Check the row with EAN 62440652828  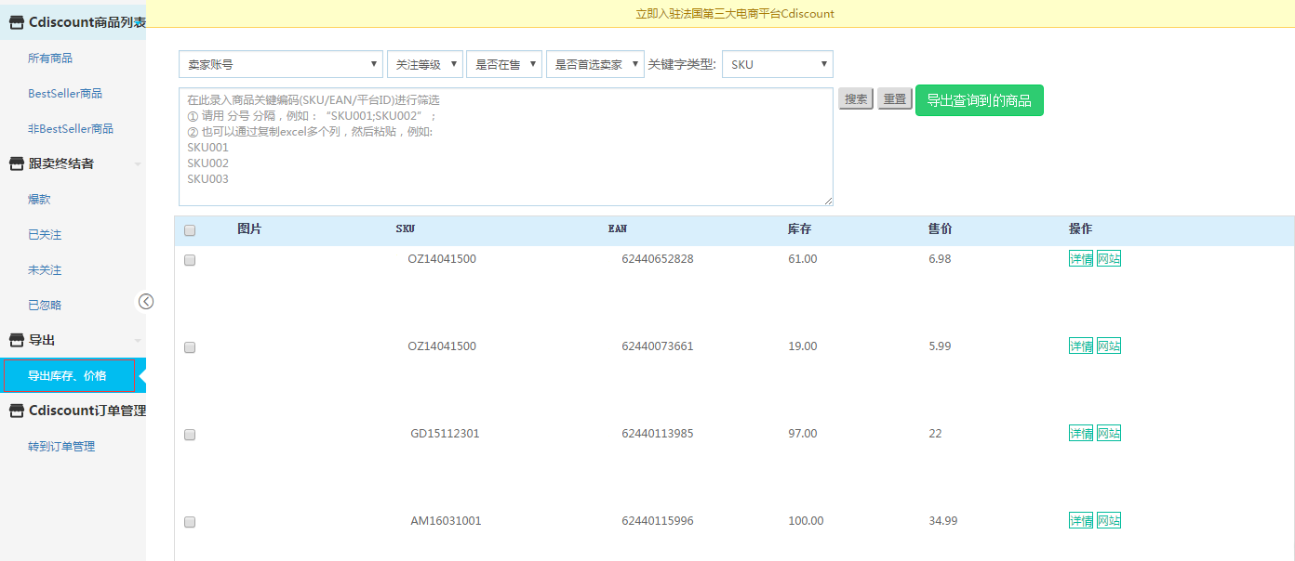coord(190,260)
